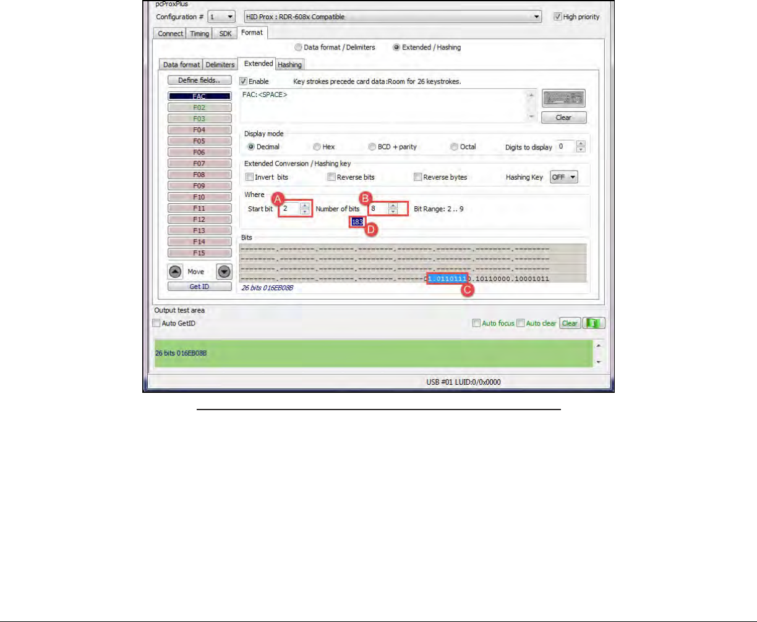The height and width of the screenshot is (622, 757).
Task: Toggle Auto GetID checkbox
Action: pyautogui.click(x=156, y=323)
